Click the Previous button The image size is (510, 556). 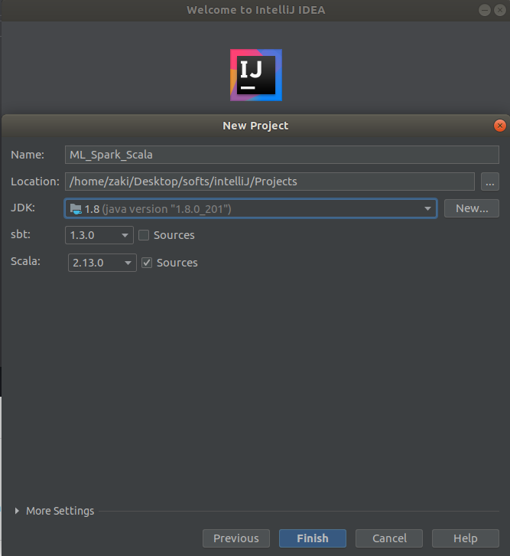coord(236,538)
